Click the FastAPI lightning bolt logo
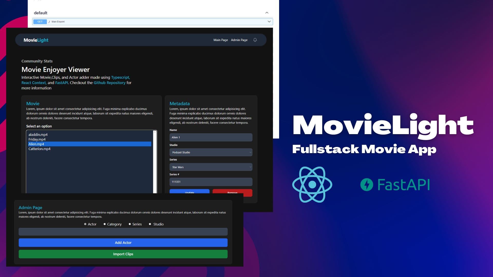Image resolution: width=493 pixels, height=277 pixels. (366, 185)
